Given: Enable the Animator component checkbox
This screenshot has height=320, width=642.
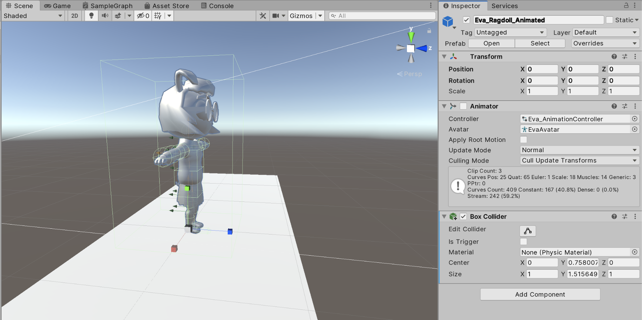Looking at the screenshot, I should click(x=463, y=106).
